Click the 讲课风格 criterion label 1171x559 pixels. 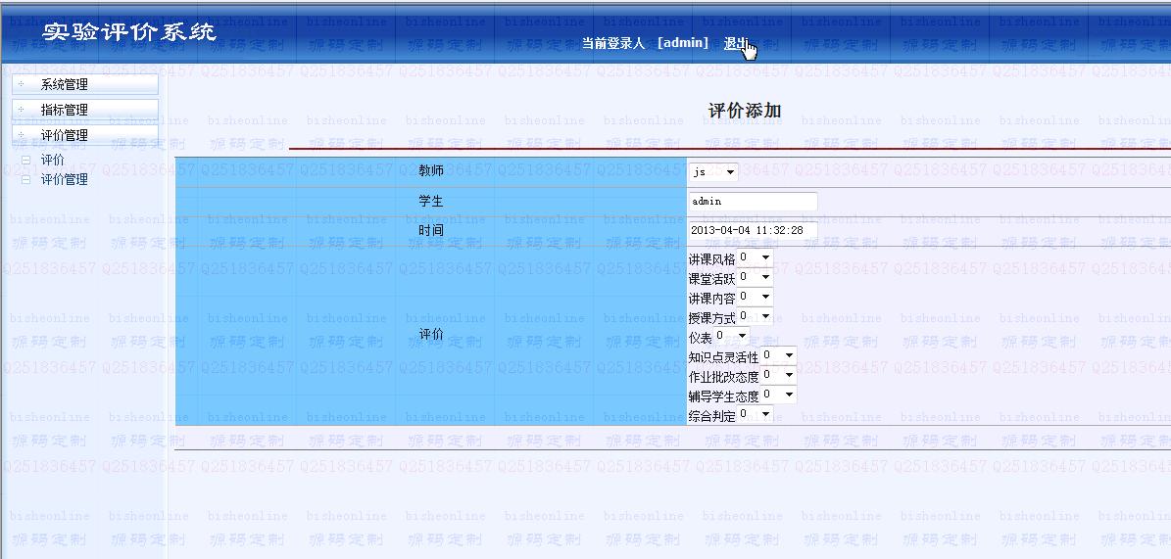click(711, 259)
